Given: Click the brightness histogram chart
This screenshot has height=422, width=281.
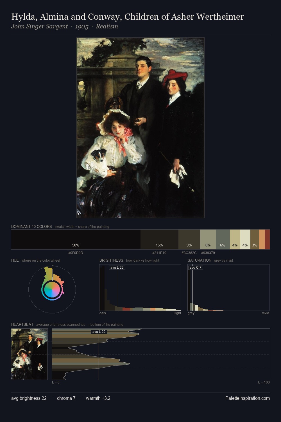Looking at the screenshot, I should click(x=140, y=288).
